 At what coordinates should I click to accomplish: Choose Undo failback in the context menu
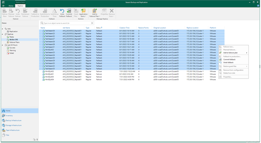tap(228, 62)
